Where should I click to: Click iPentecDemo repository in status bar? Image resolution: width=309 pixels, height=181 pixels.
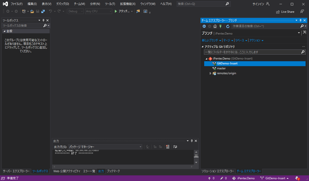point(243,178)
